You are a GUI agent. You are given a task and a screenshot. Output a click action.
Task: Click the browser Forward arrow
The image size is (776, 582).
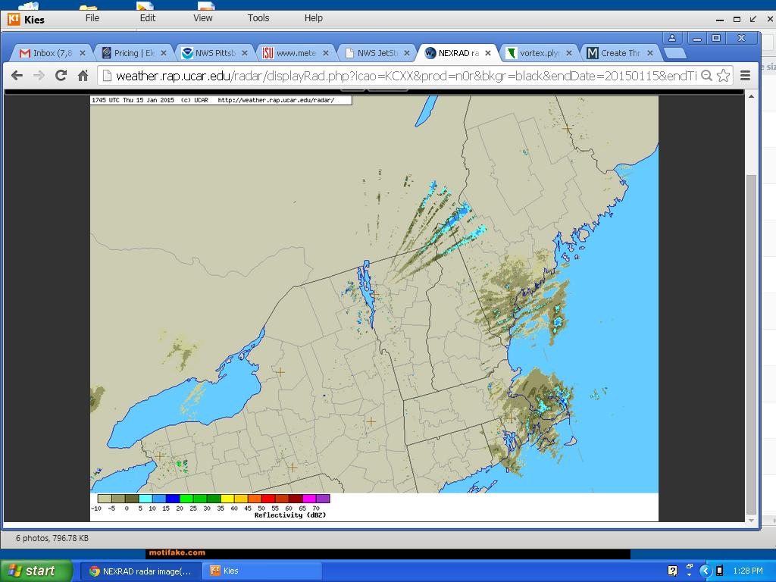click(x=39, y=75)
